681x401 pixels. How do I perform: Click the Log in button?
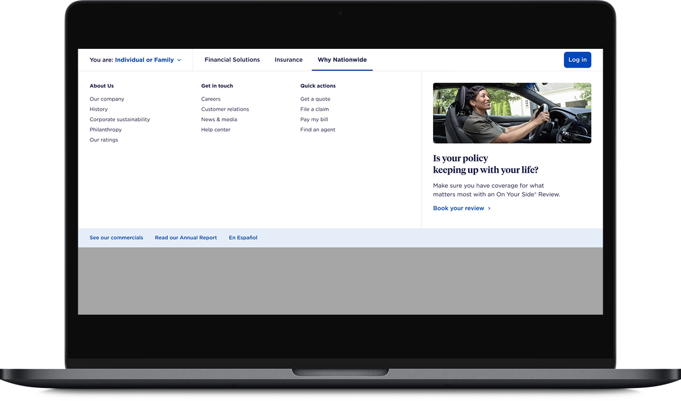pos(577,60)
